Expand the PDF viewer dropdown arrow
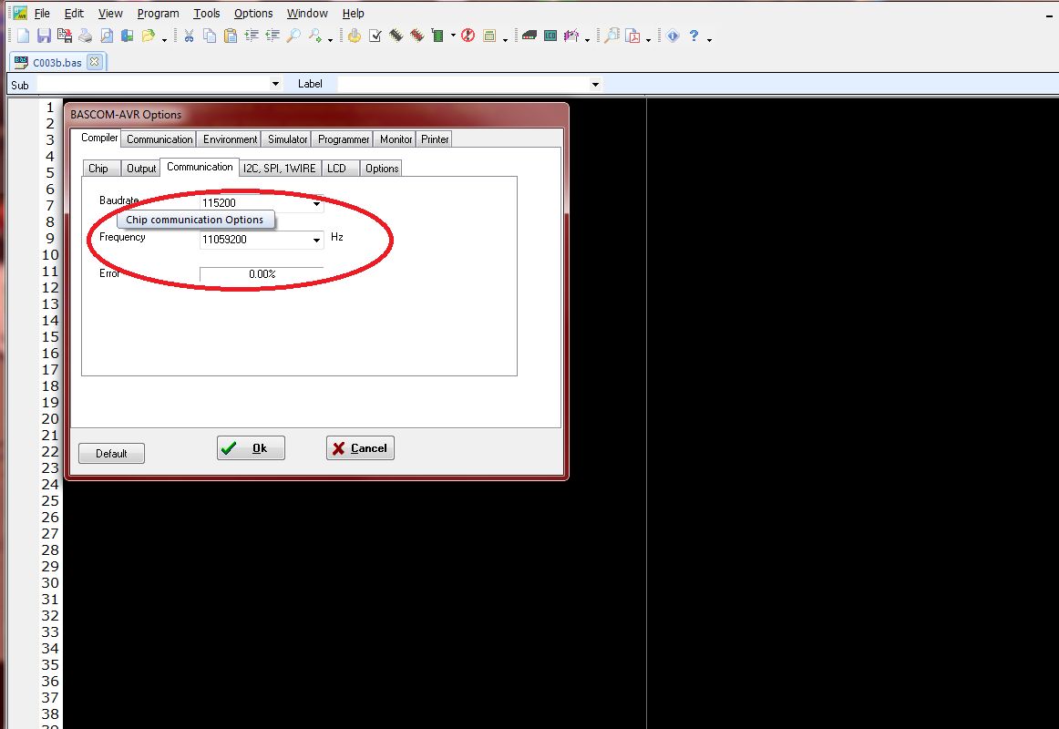 648,39
